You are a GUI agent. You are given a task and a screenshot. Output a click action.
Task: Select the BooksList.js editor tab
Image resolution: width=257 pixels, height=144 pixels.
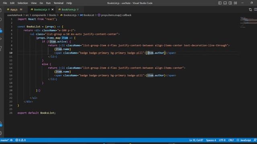(41, 10)
